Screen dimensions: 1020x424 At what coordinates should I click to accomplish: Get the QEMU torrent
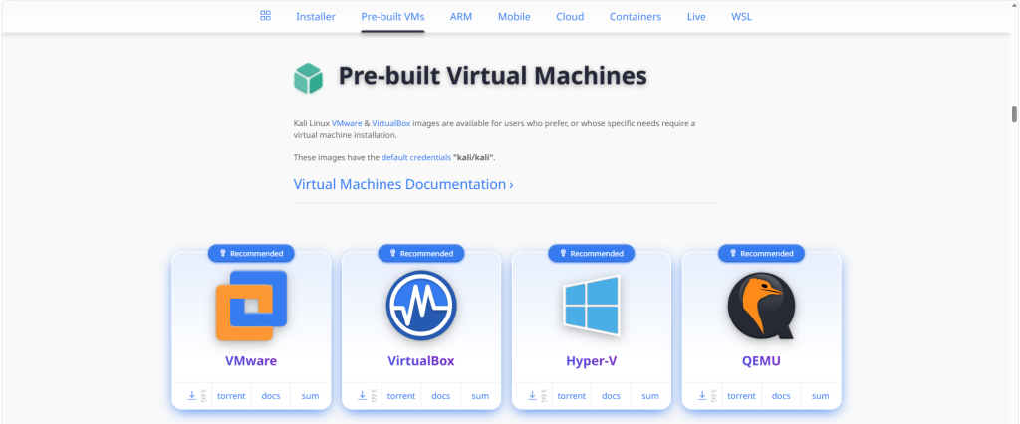[741, 396]
